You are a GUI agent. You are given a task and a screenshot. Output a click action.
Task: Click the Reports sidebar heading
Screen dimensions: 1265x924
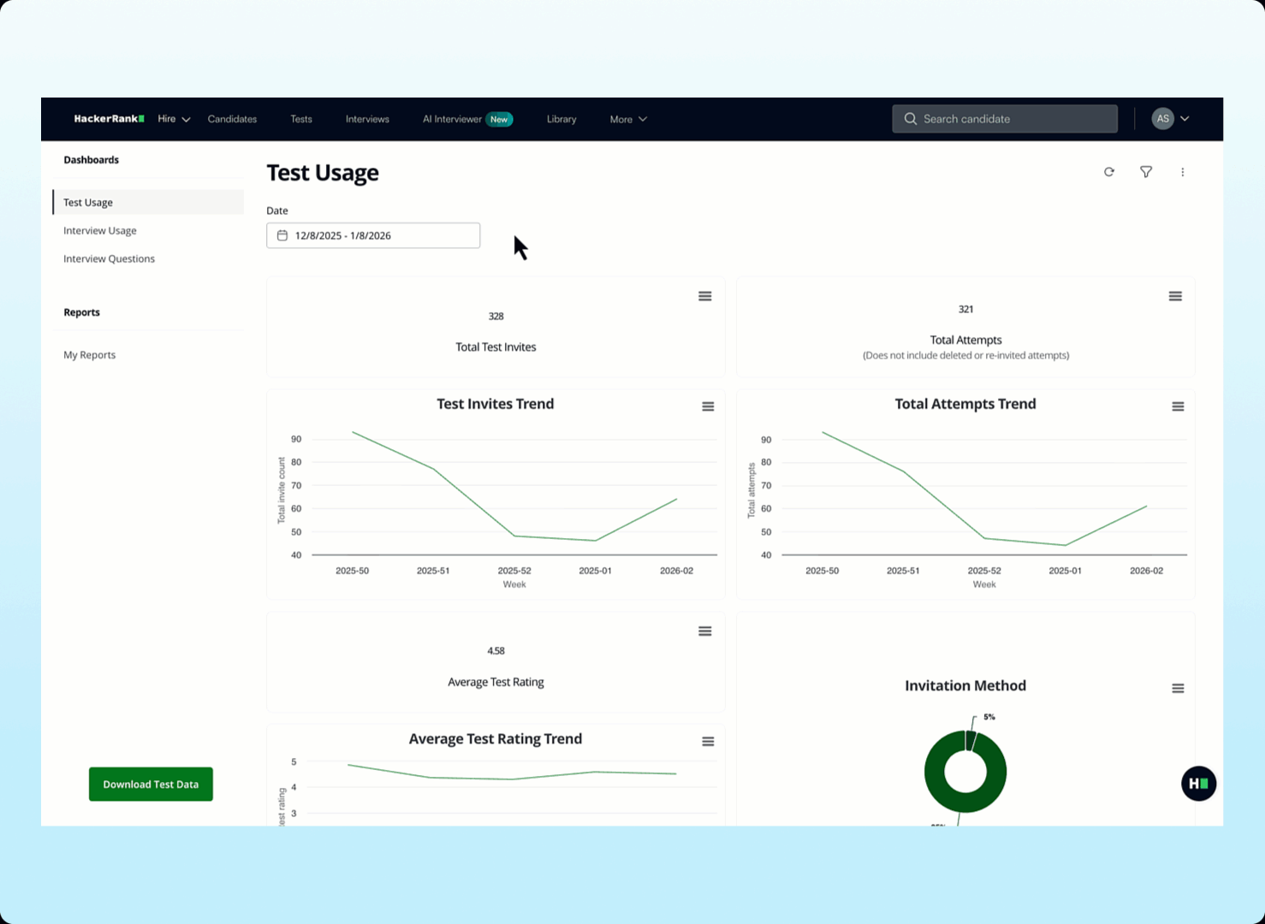pyautogui.click(x=81, y=312)
